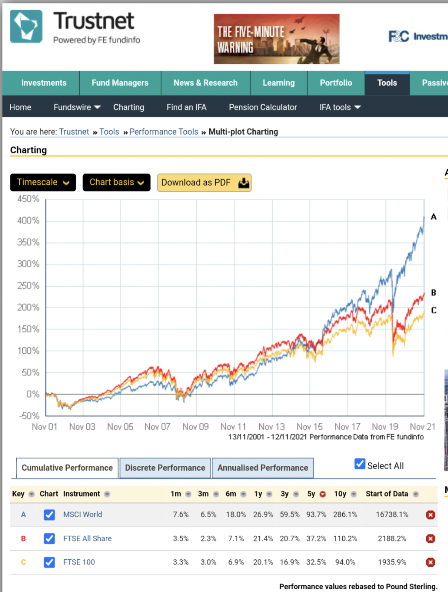The height and width of the screenshot is (592, 448).
Task: Sort by the 3y column arrow
Action: click(296, 494)
